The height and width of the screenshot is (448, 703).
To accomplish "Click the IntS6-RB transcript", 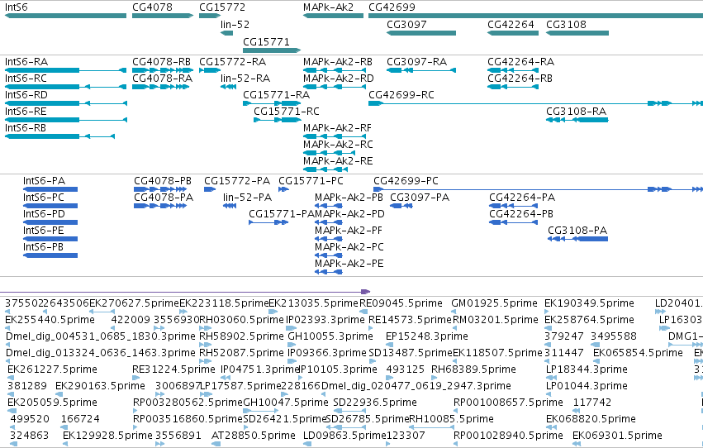I will (x=59, y=136).
